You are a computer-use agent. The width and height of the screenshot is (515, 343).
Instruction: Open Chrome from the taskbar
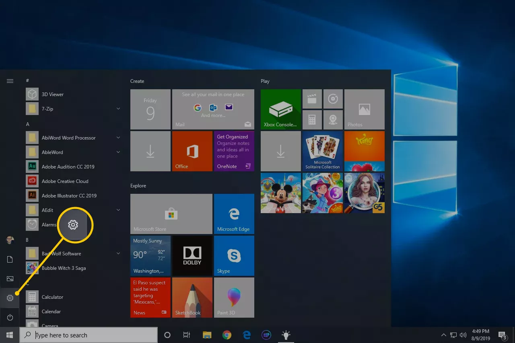[x=227, y=335]
